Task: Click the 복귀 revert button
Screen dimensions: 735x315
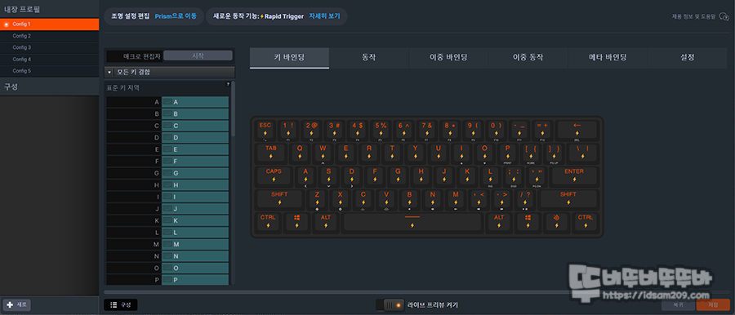Action: tap(678, 304)
